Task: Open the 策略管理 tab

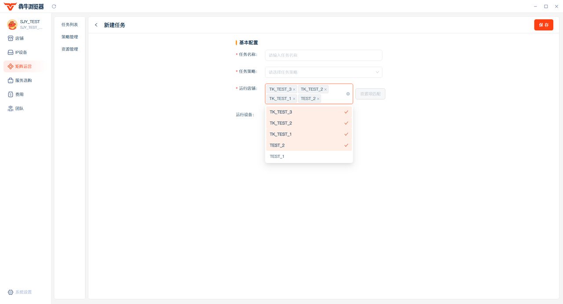Action: (x=69, y=37)
